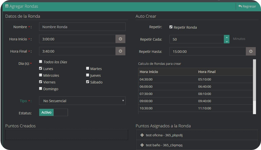Open the Tipo dropdown No Secuencial
Image resolution: width=261 pixels, height=150 pixels.
[82, 101]
